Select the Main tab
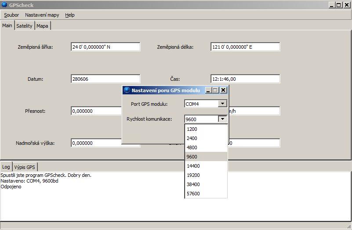 coord(7,25)
